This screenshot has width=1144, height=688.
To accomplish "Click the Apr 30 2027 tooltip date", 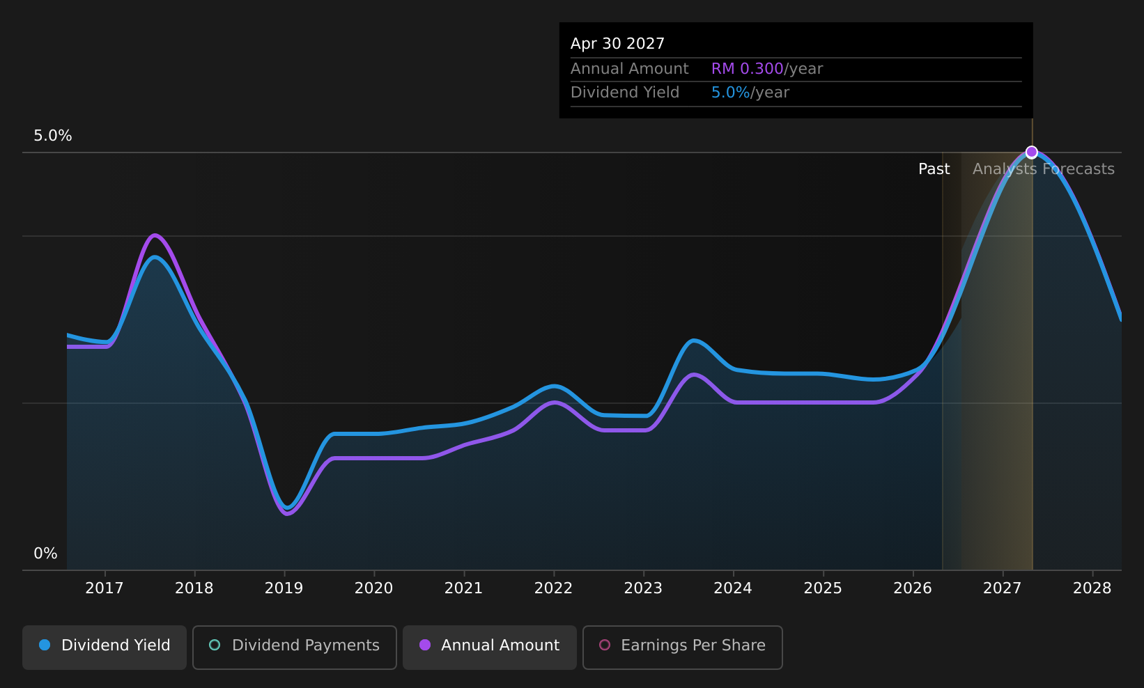I will coord(617,44).
